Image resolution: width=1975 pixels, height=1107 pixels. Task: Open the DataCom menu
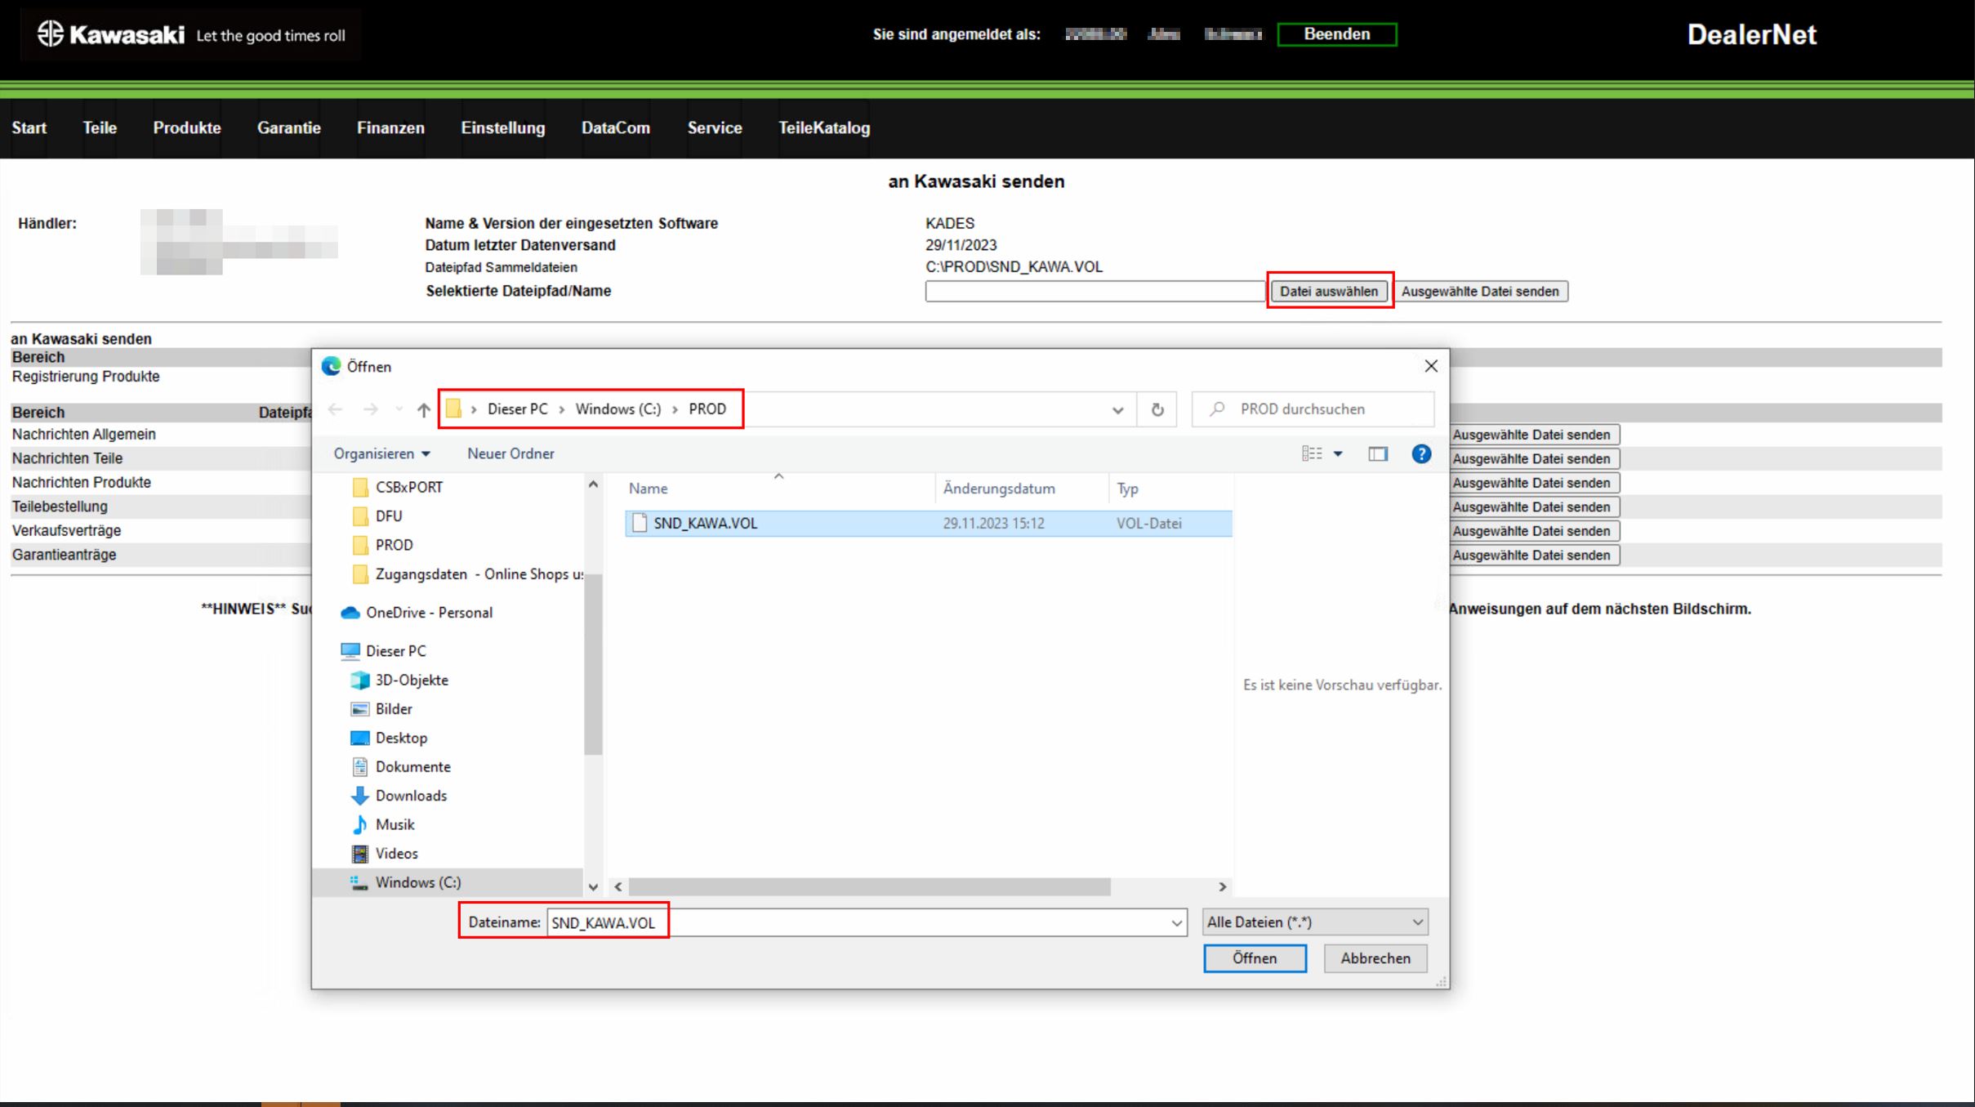click(615, 127)
